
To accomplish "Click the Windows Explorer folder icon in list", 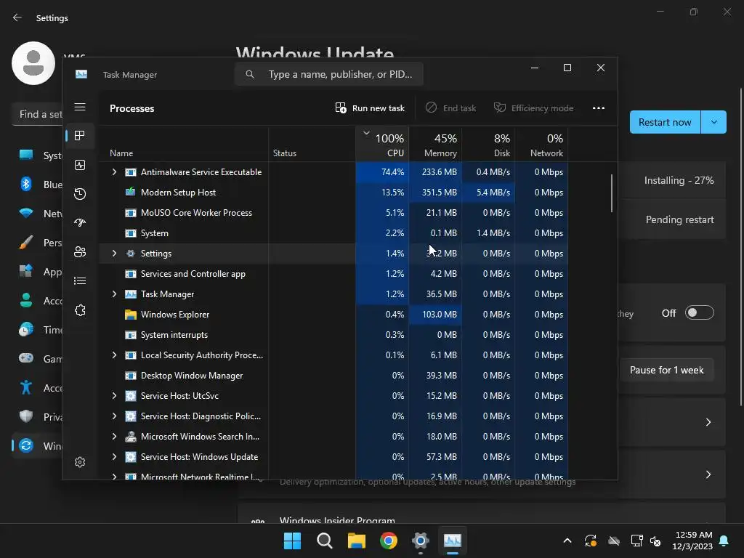I will pos(131,315).
